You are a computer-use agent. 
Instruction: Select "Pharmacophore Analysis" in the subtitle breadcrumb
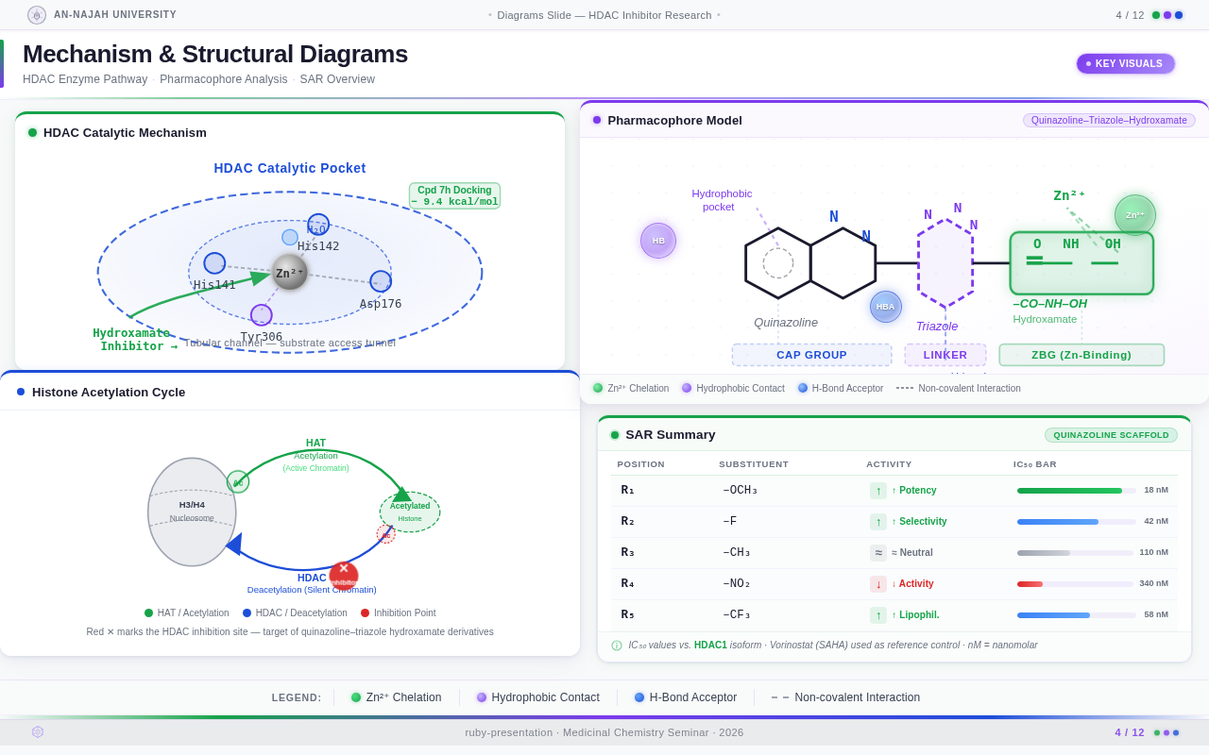(x=224, y=79)
